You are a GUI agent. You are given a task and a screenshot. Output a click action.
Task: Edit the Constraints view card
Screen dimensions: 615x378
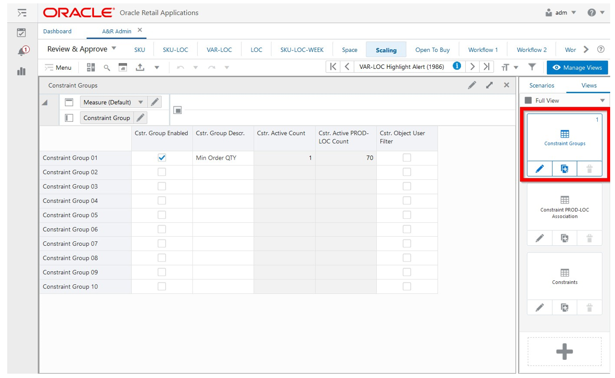click(x=540, y=307)
